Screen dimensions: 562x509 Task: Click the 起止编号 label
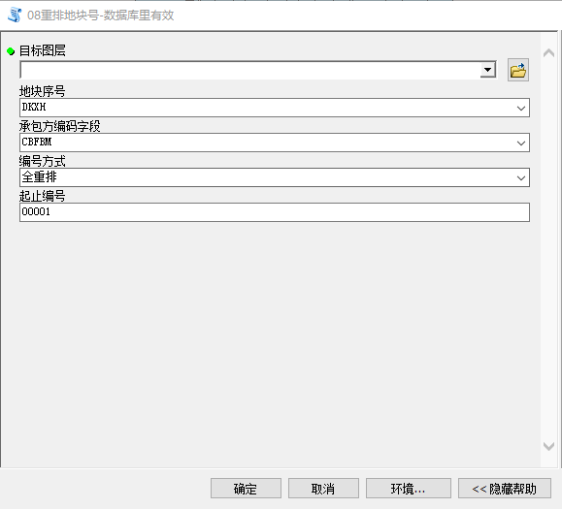coord(43,196)
